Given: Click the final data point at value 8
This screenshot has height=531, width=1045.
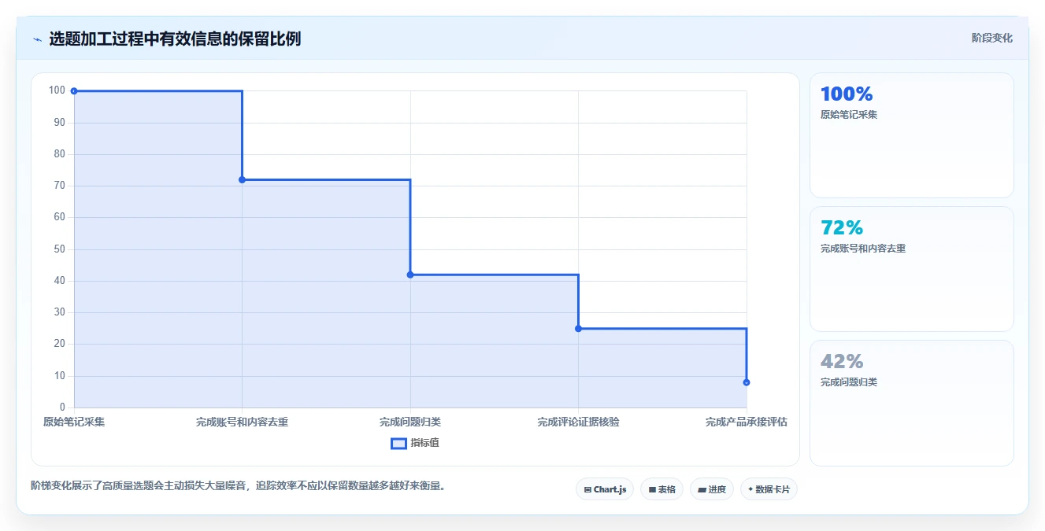Looking at the screenshot, I should 747,382.
